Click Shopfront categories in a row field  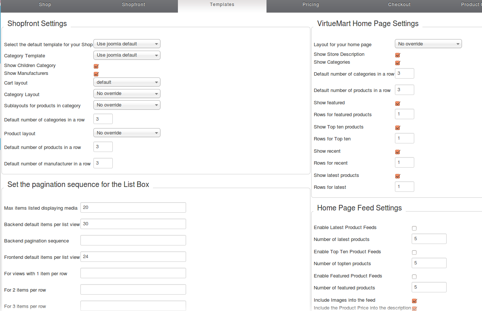(103, 119)
